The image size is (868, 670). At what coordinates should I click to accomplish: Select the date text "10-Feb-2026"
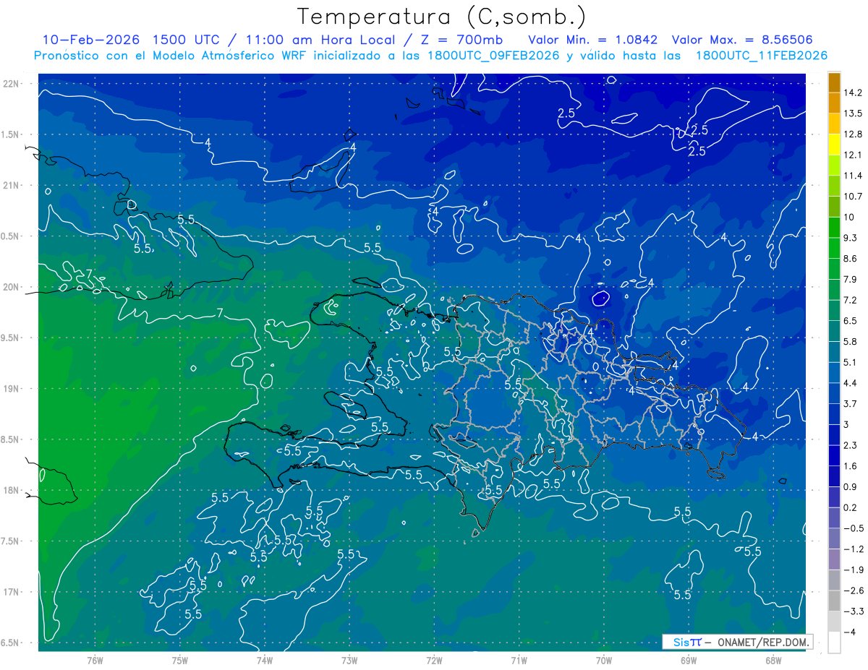click(90, 39)
